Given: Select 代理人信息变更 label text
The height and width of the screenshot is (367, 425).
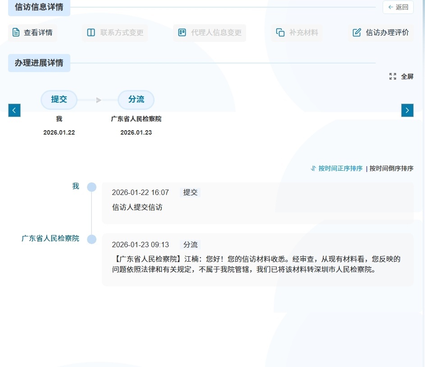Looking at the screenshot, I should click(x=216, y=32).
